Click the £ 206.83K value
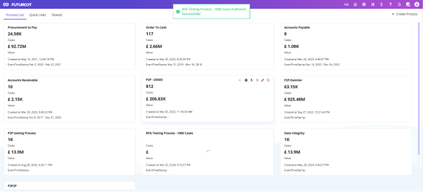 pyautogui.click(x=156, y=99)
